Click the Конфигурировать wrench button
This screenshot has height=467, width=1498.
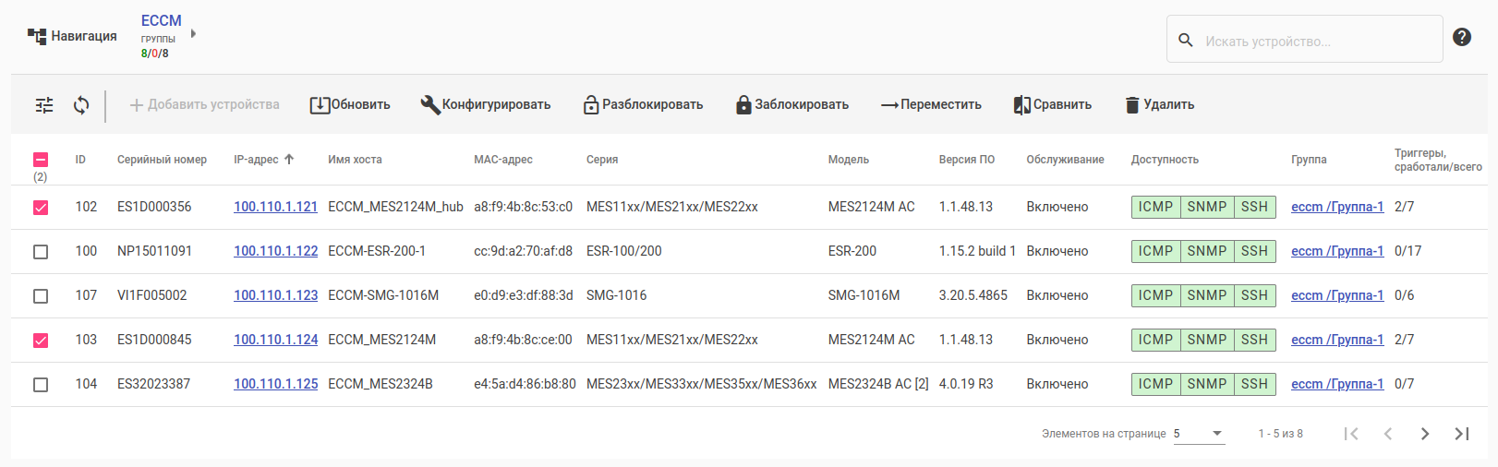click(486, 105)
